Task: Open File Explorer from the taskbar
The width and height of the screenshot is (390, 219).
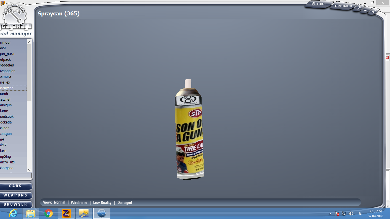Action: coord(31,213)
